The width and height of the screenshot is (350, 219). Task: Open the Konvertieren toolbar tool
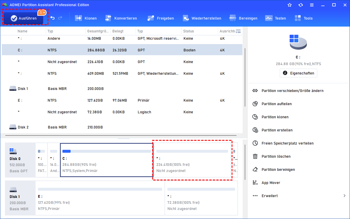(x=121, y=18)
